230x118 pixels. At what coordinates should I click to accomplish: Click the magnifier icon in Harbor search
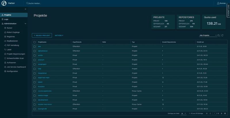pos(27,3)
